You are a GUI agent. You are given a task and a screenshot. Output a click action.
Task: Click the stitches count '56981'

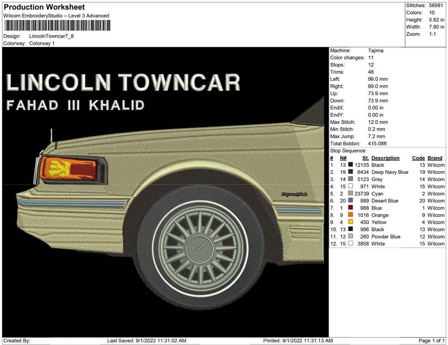pos(436,5)
